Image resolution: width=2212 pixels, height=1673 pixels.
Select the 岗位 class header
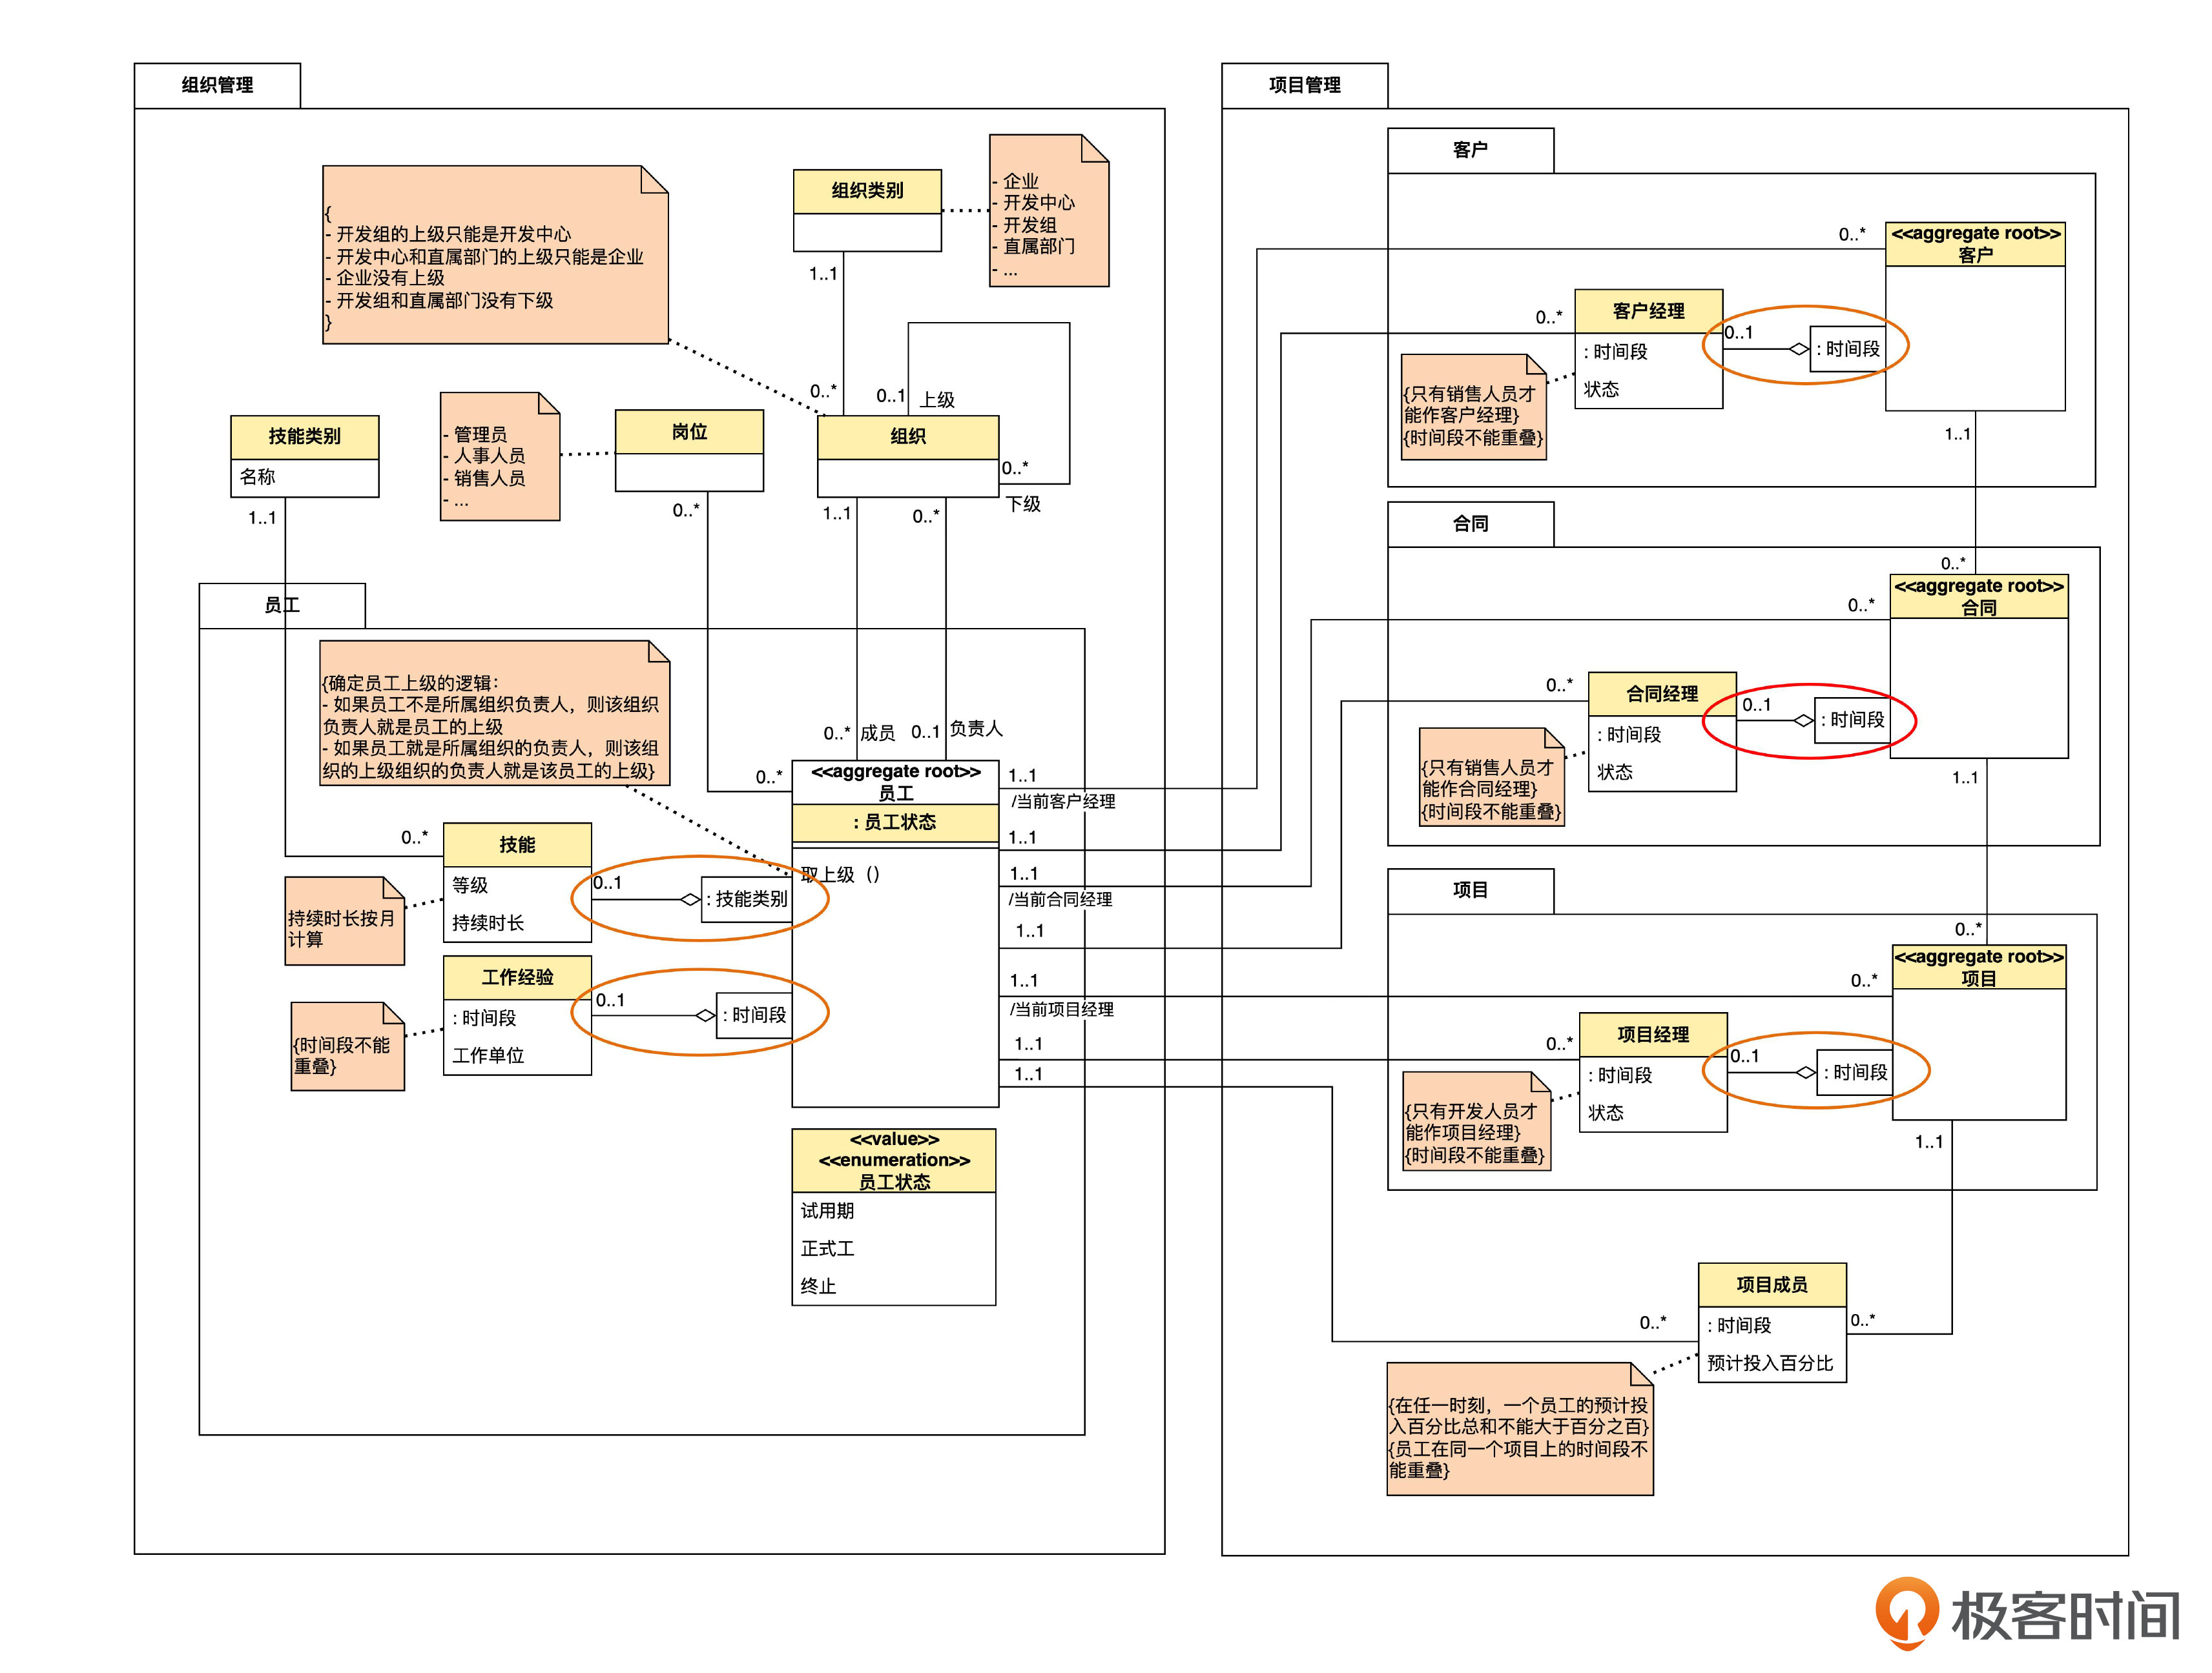[x=689, y=432]
